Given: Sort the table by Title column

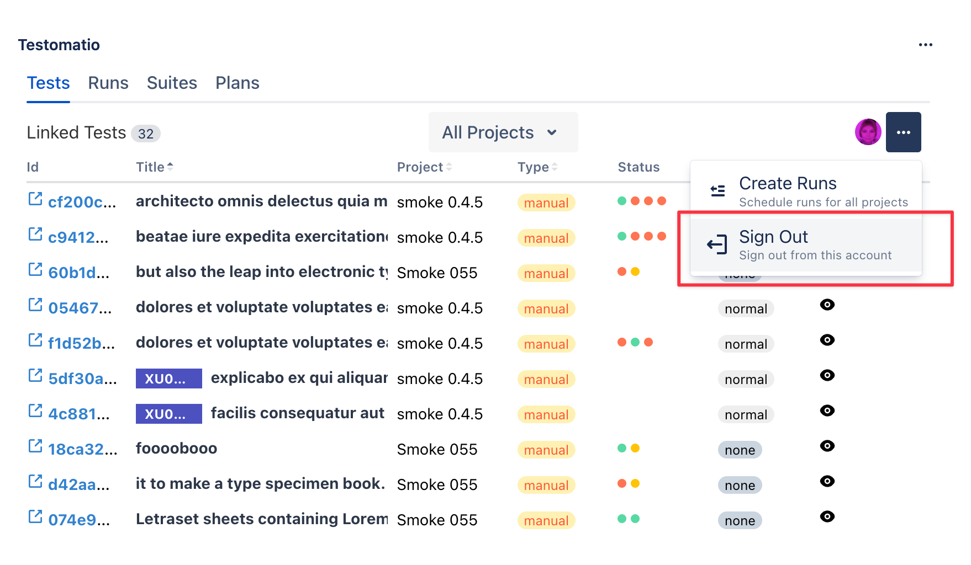Looking at the screenshot, I should pos(155,167).
